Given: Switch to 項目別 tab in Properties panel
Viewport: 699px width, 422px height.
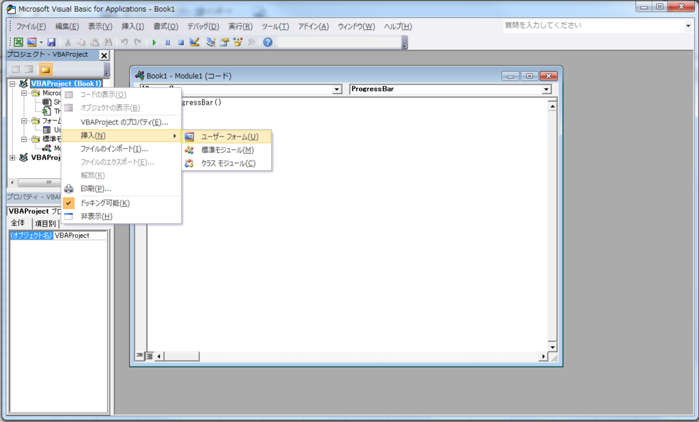Looking at the screenshot, I should pyautogui.click(x=46, y=223).
